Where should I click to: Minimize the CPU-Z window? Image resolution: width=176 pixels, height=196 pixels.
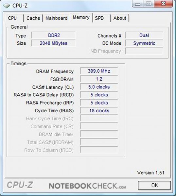click(x=138, y=4)
